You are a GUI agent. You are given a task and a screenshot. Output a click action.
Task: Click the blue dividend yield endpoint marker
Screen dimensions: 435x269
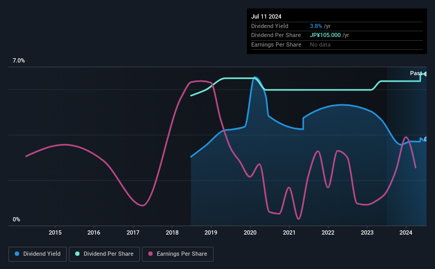coord(425,139)
